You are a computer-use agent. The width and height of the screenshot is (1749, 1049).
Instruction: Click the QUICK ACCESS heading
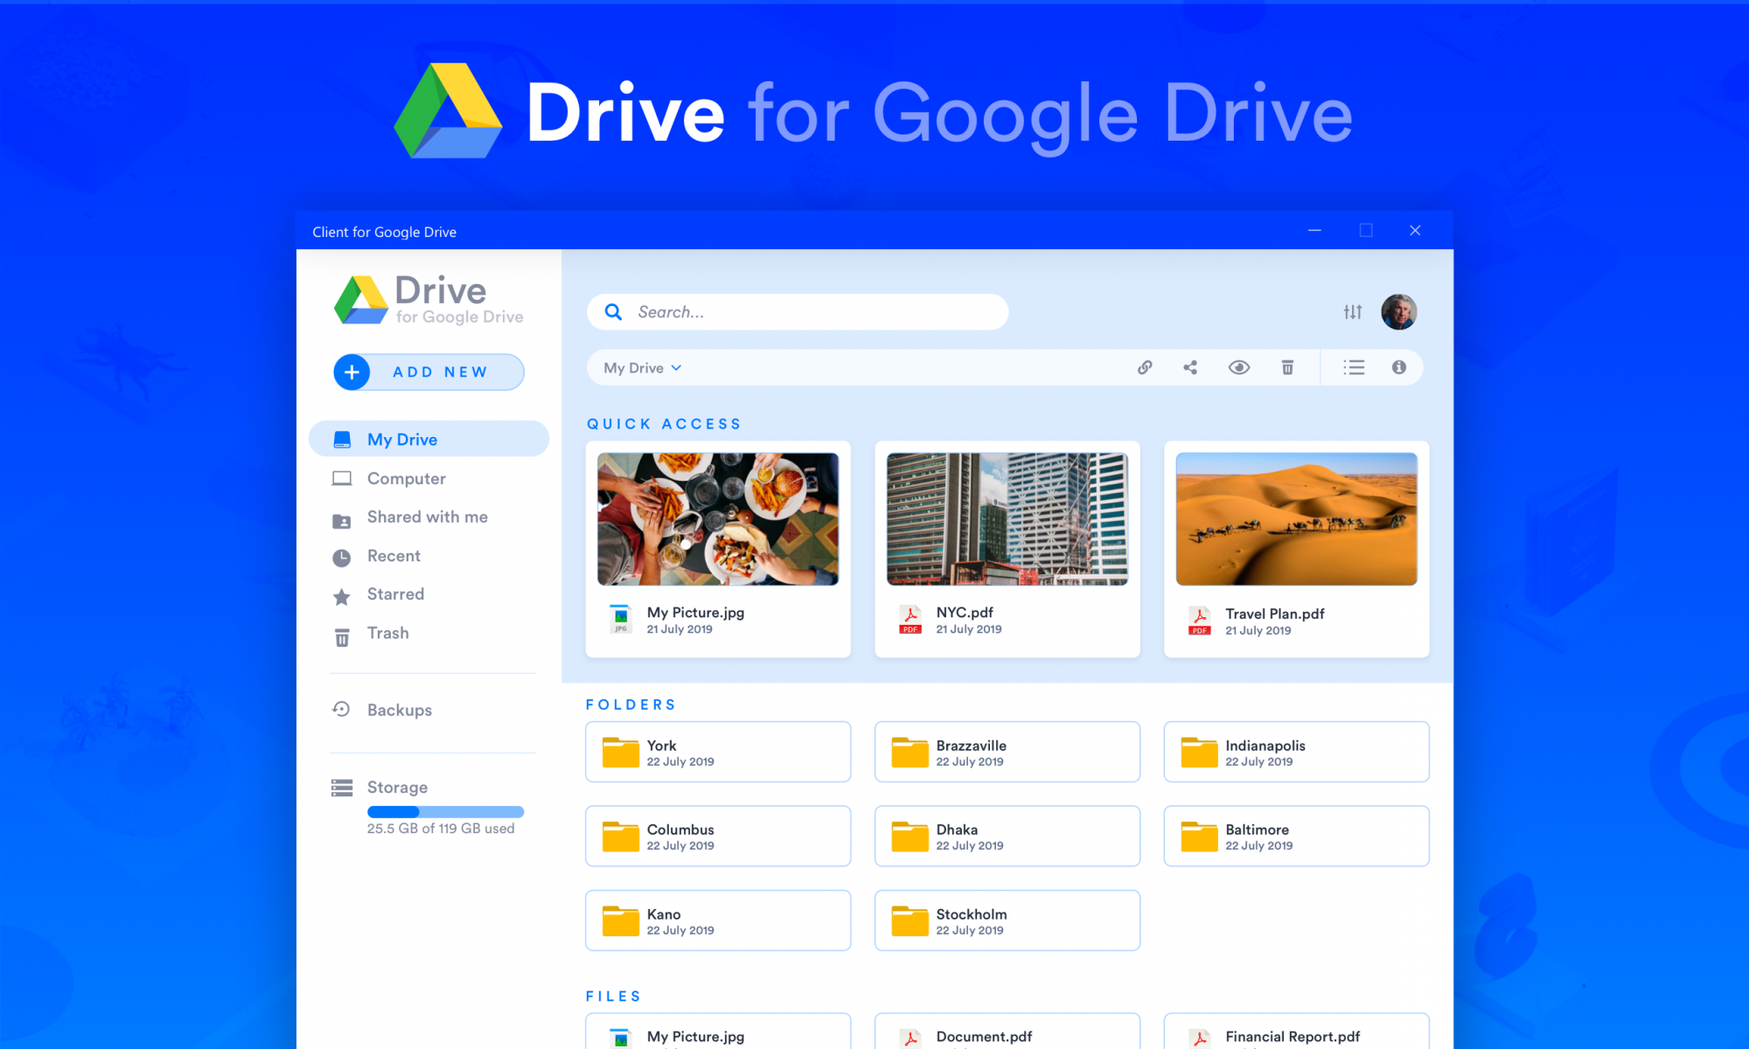point(664,424)
